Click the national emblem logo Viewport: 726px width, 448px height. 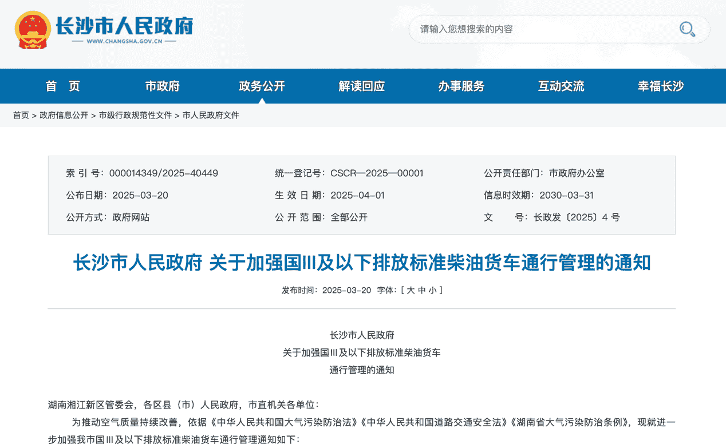[x=32, y=30]
